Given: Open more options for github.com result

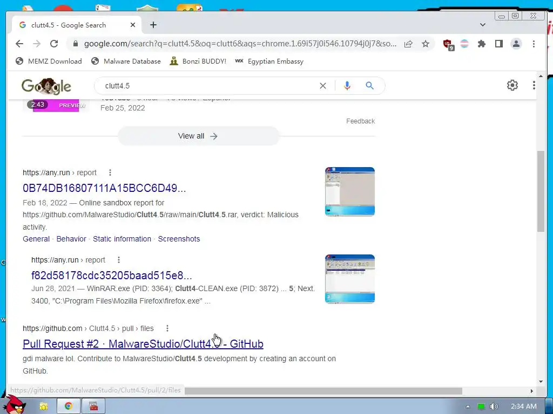Looking at the screenshot, I should 167,328.
